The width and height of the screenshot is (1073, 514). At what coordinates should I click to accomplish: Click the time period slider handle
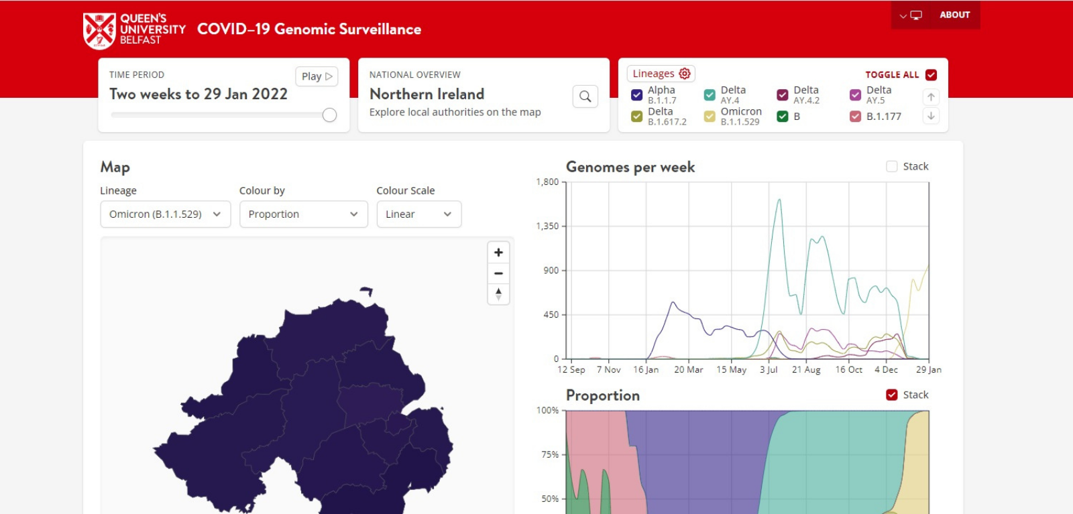[x=329, y=115]
